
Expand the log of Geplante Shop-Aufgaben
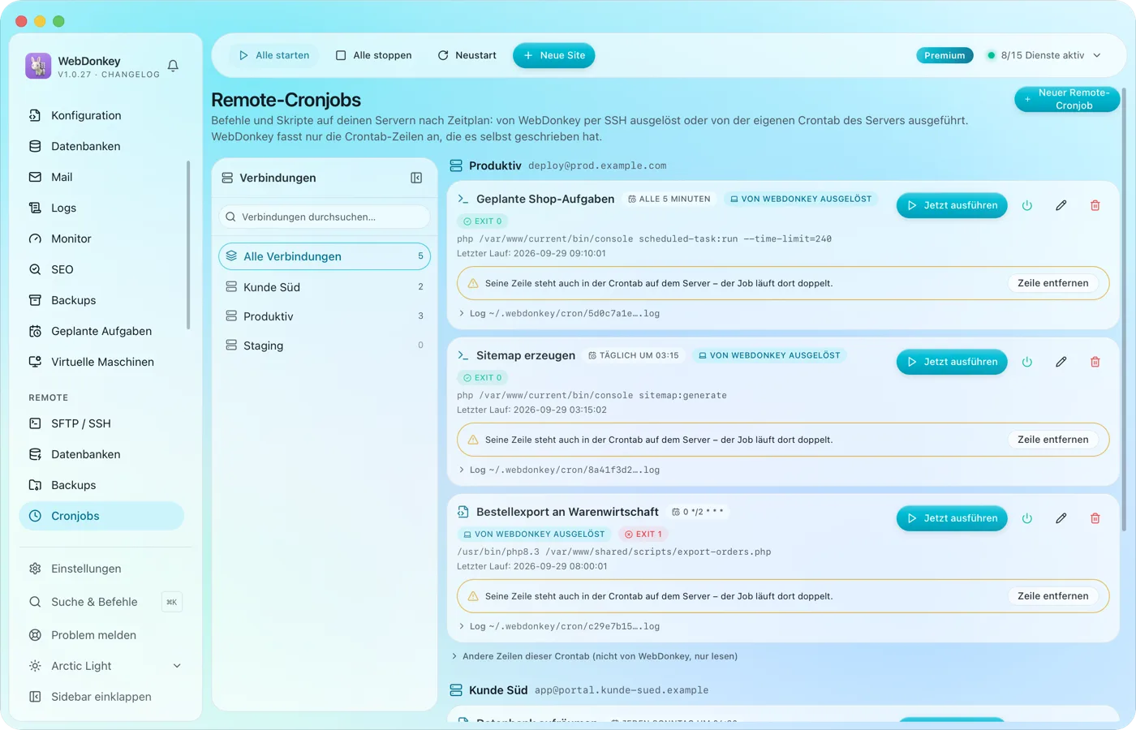pyautogui.click(x=559, y=313)
